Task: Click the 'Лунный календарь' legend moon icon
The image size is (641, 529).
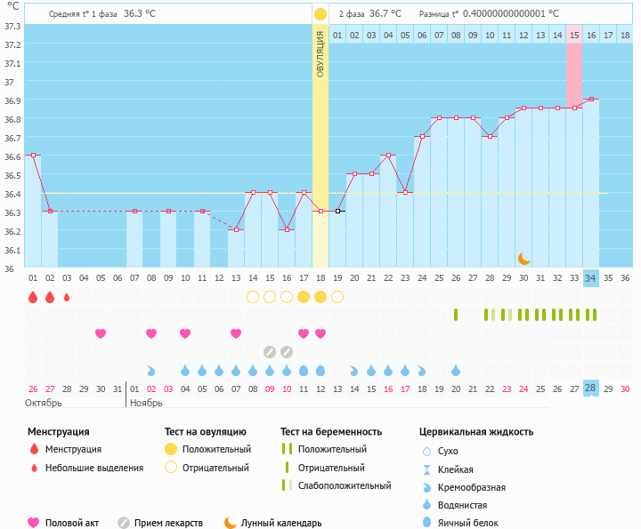Action: tap(231, 523)
